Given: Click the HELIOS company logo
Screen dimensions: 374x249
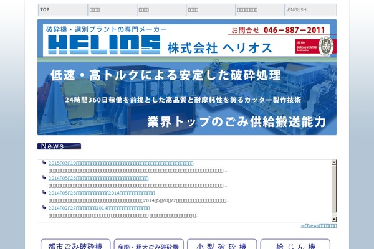Looking at the screenshot, I should [x=104, y=45].
